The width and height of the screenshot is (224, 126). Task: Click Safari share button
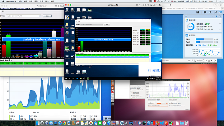[216, 5]
